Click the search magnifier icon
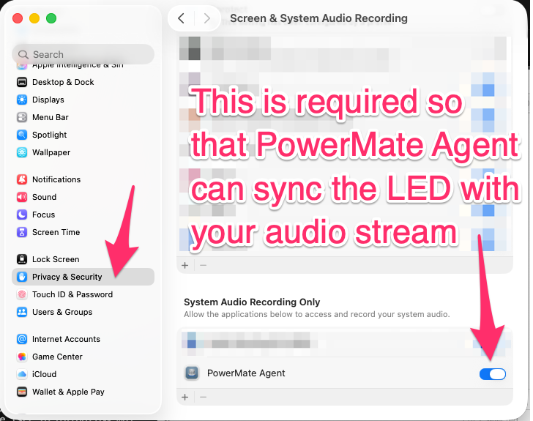Viewport: 533px width, 421px height. click(23, 54)
